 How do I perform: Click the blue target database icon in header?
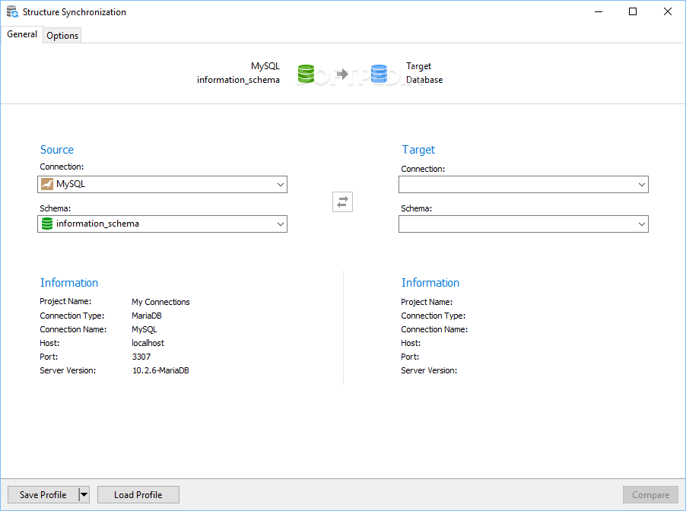tap(379, 74)
